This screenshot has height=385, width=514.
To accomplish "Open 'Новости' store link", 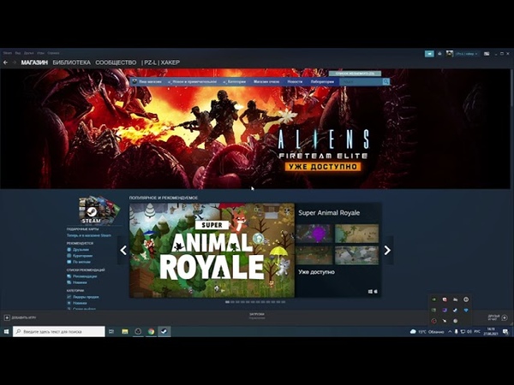I will pos(295,81).
